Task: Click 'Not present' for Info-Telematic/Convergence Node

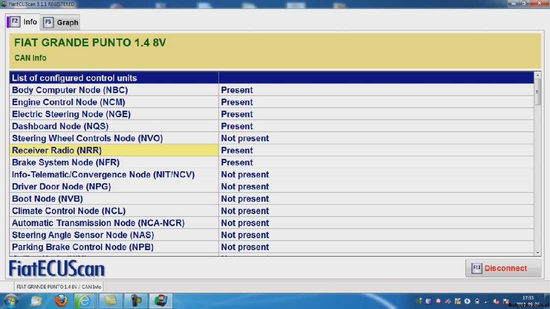Action: pyautogui.click(x=245, y=175)
